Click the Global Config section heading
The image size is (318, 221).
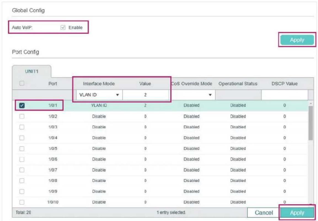point(28,10)
